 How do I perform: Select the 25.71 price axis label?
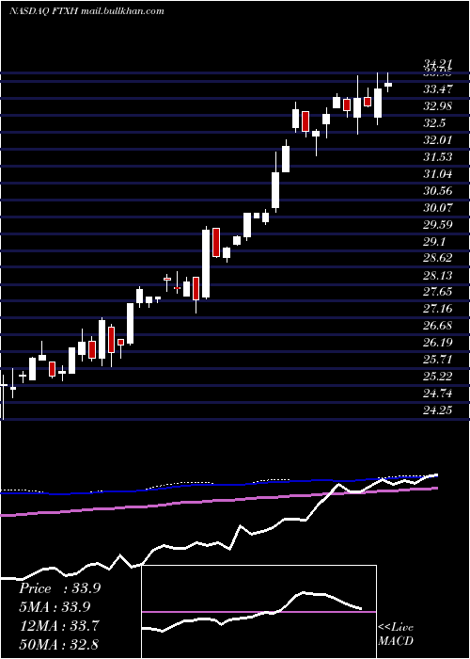click(438, 360)
